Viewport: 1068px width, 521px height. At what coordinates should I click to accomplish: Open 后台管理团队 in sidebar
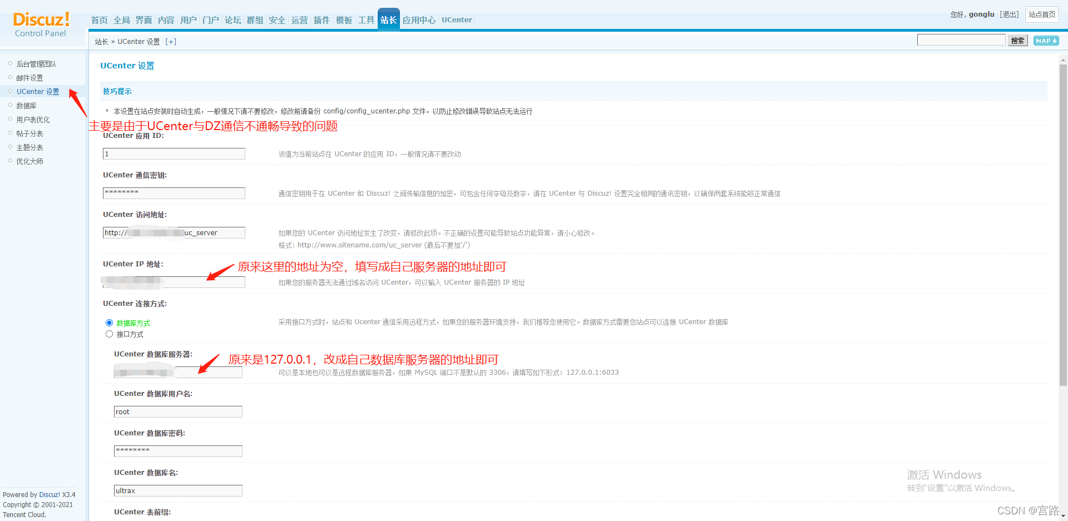point(36,64)
